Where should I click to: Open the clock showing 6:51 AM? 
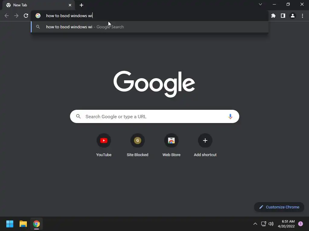(x=286, y=224)
